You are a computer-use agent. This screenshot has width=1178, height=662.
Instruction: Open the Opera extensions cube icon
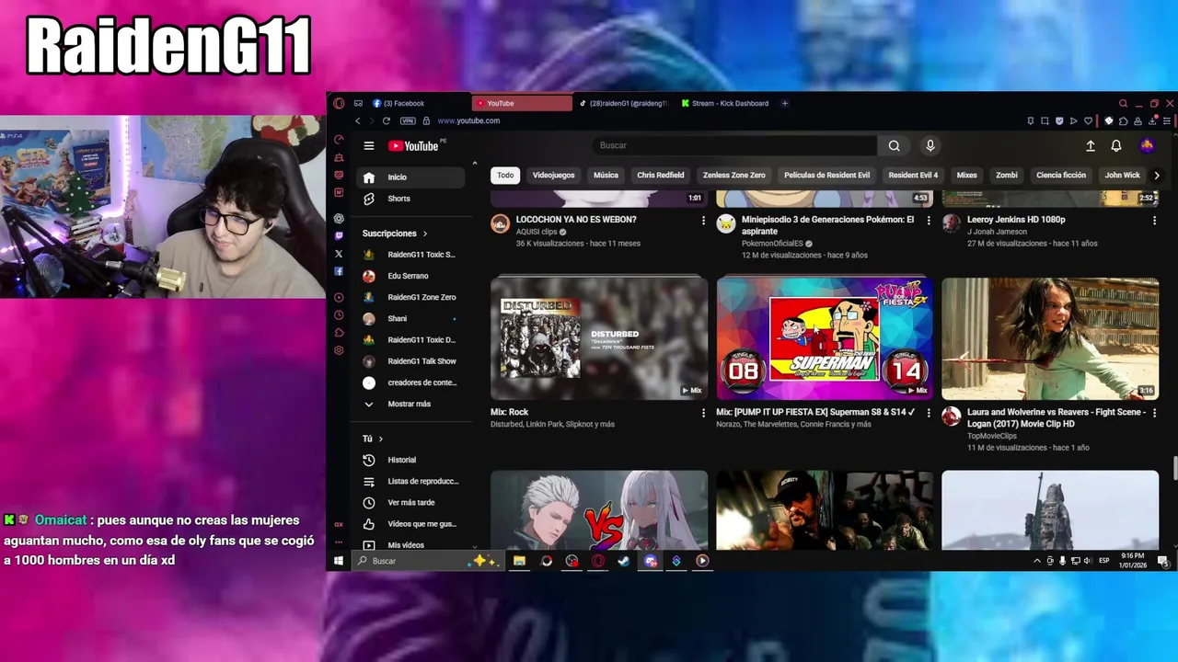1124,120
